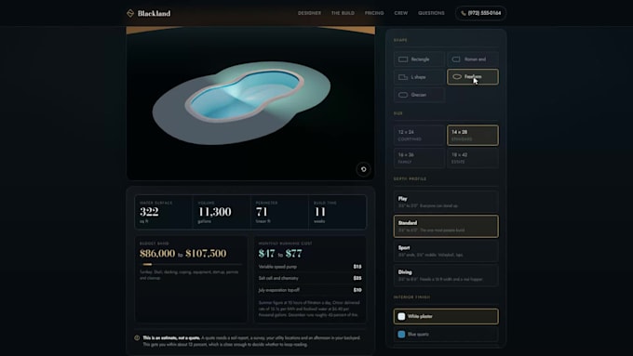Click the budget band range bar
The image size is (633, 356).
tap(192, 265)
